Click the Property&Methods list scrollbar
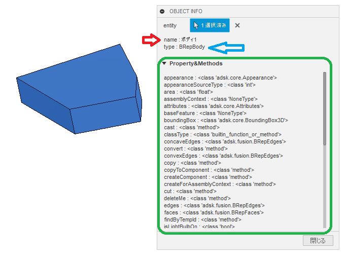Image resolution: width=346 pixels, height=259 pixels. point(325,108)
